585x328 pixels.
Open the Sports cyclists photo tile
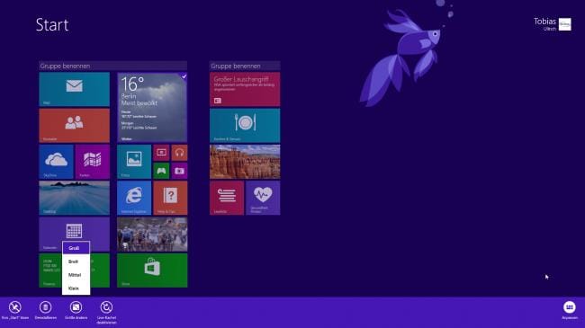pos(152,234)
